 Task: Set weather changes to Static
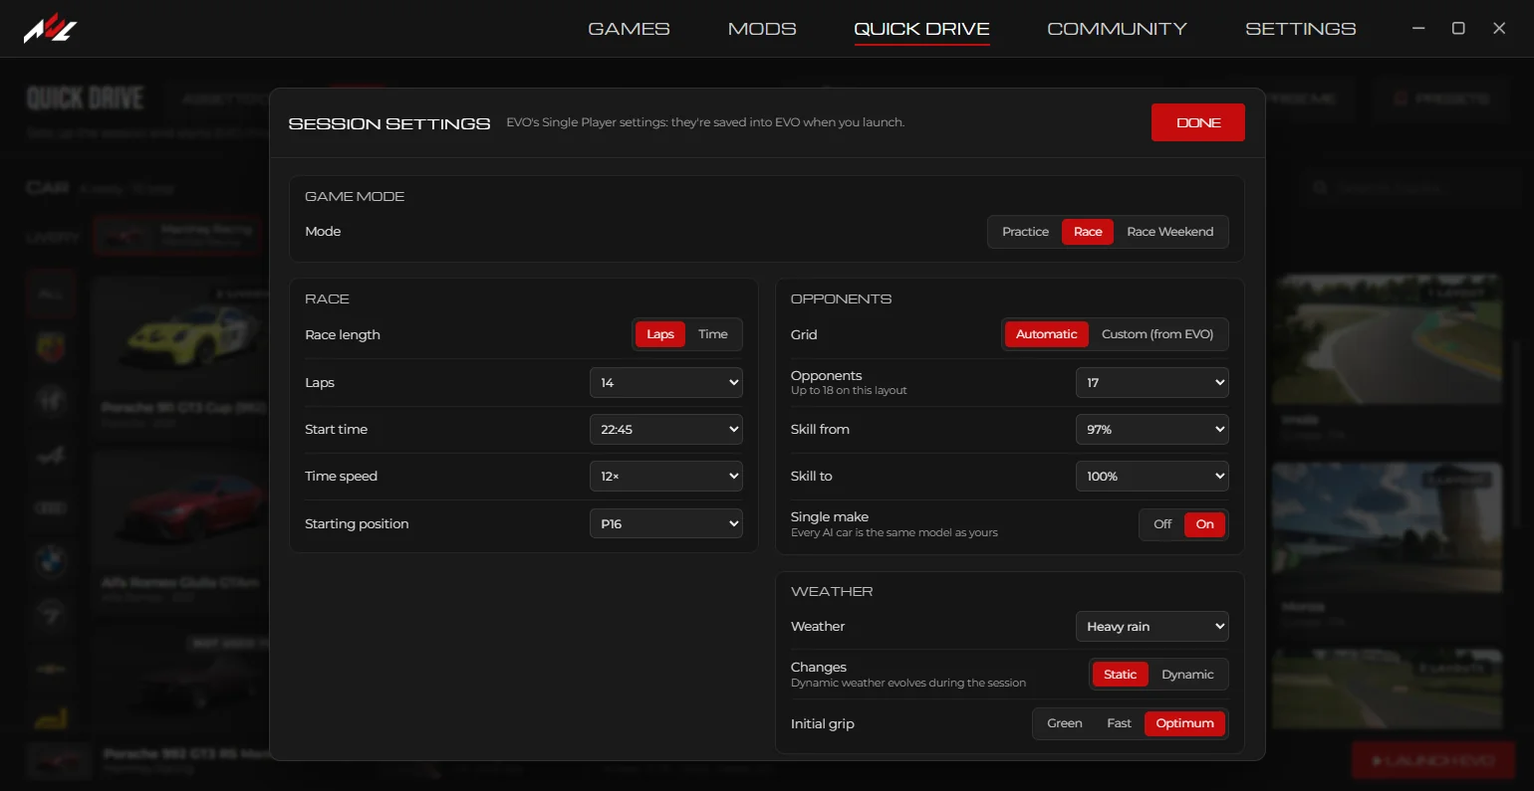[x=1120, y=675]
